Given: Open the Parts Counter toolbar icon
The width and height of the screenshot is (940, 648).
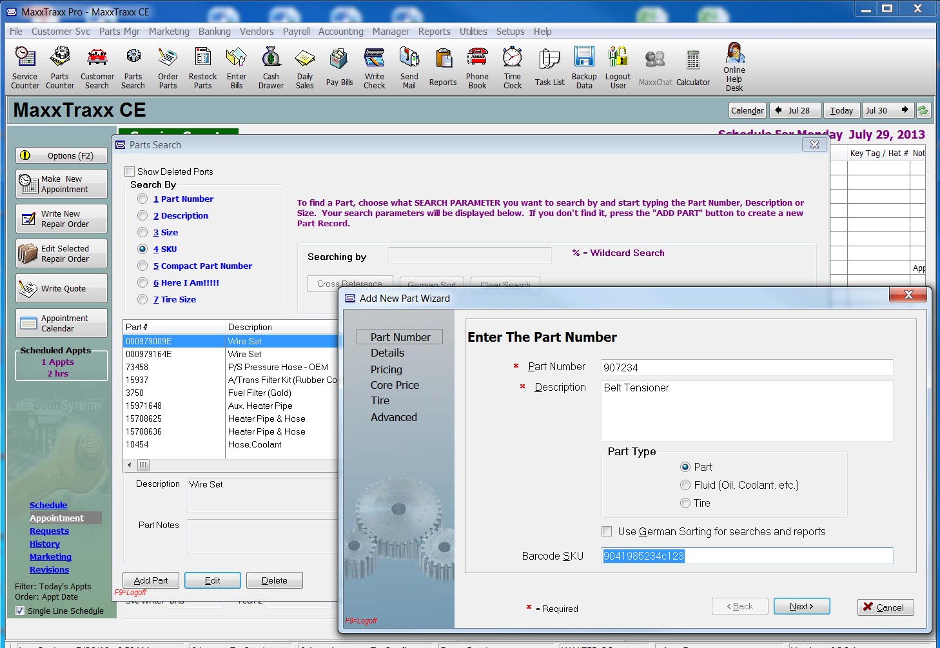Looking at the screenshot, I should [60, 68].
